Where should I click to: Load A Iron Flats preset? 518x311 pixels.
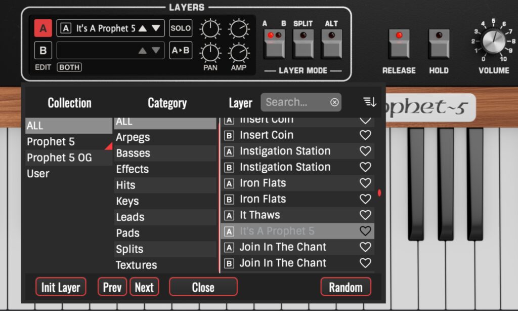click(x=297, y=183)
